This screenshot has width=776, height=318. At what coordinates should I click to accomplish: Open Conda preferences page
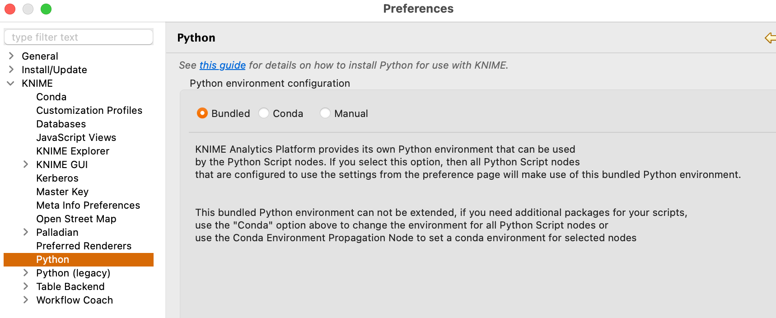(51, 97)
